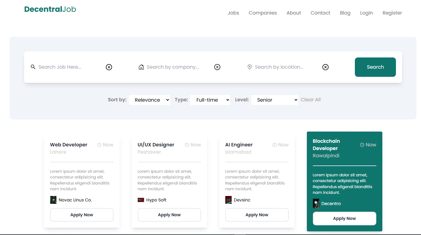Open the Level Senior dropdown

275,100
